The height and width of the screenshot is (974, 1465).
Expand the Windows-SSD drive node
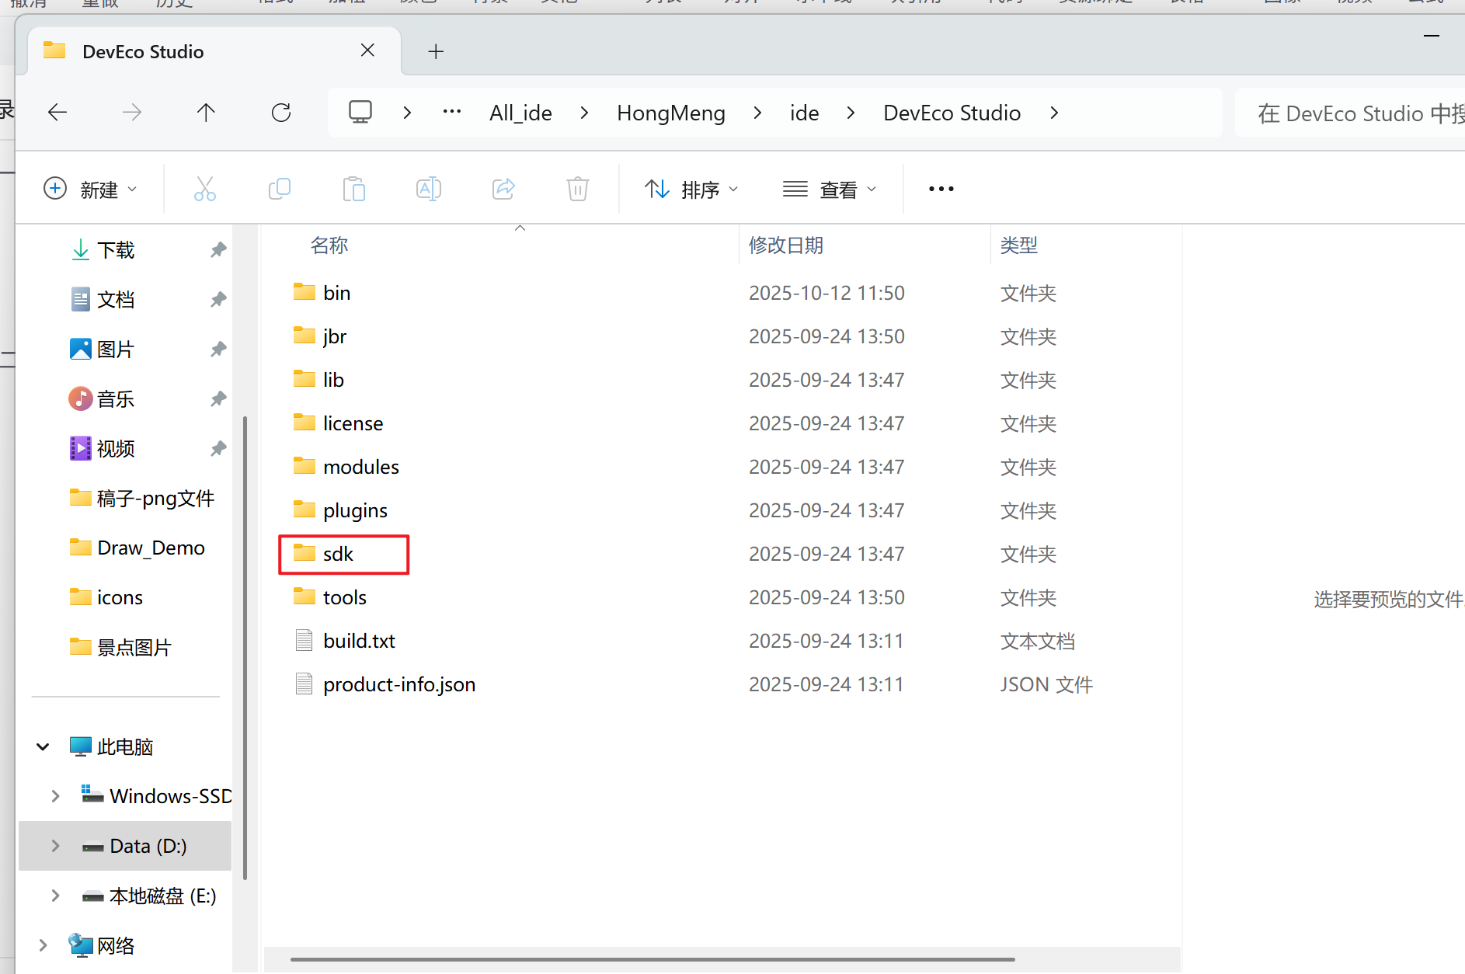coord(55,796)
